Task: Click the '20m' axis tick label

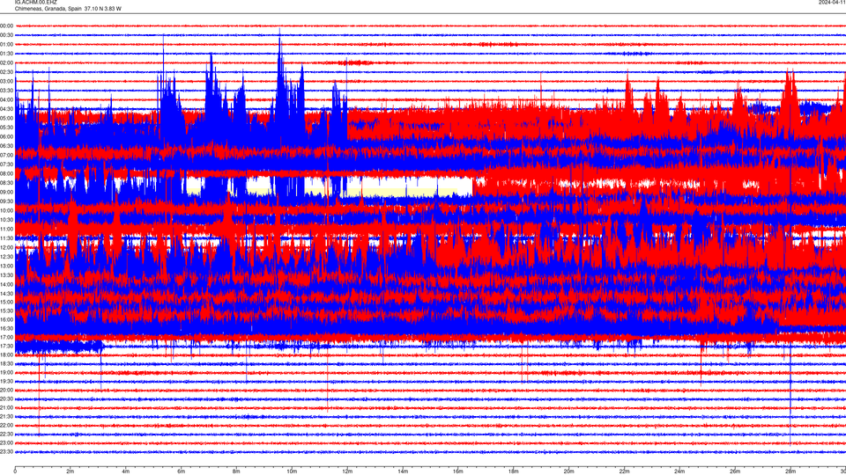Action: (x=568, y=471)
